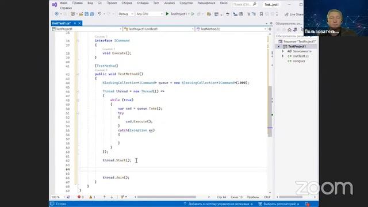This screenshot has height=207, width=368.
Task: Click the bookmark toolbar icon
Action: (x=261, y=14)
